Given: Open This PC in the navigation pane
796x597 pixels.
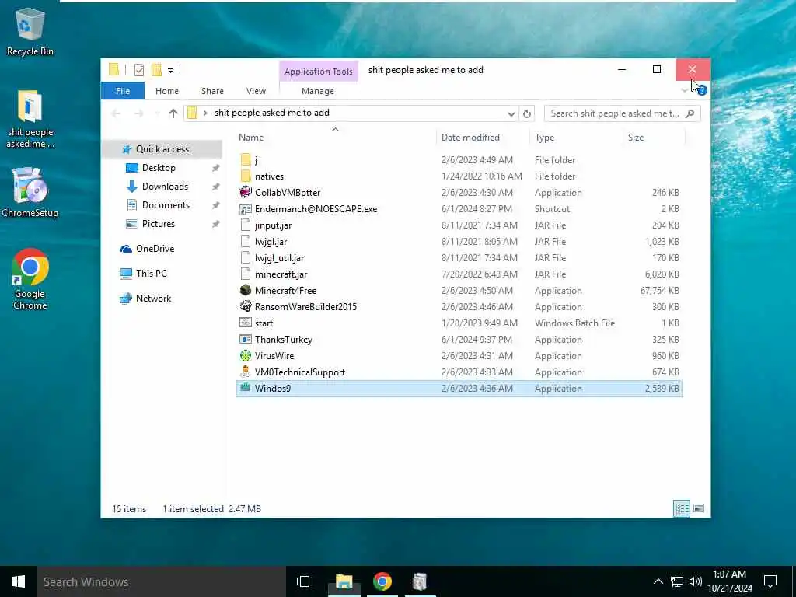Looking at the screenshot, I should (x=152, y=273).
